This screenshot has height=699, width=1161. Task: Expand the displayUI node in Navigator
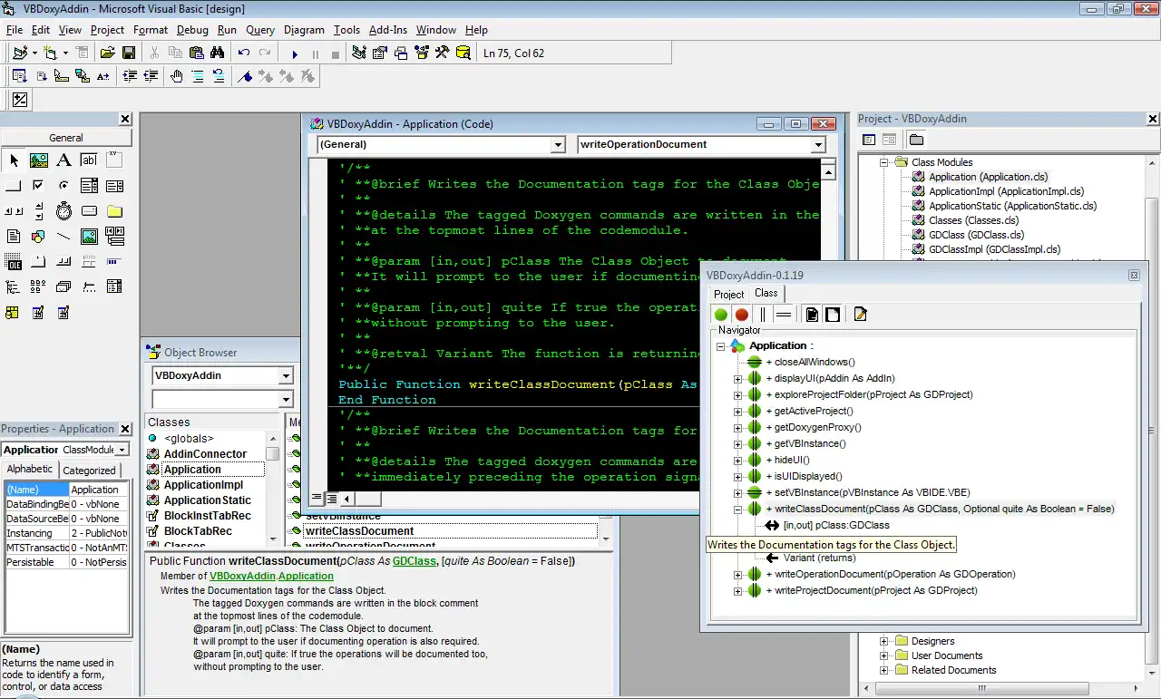[737, 378]
